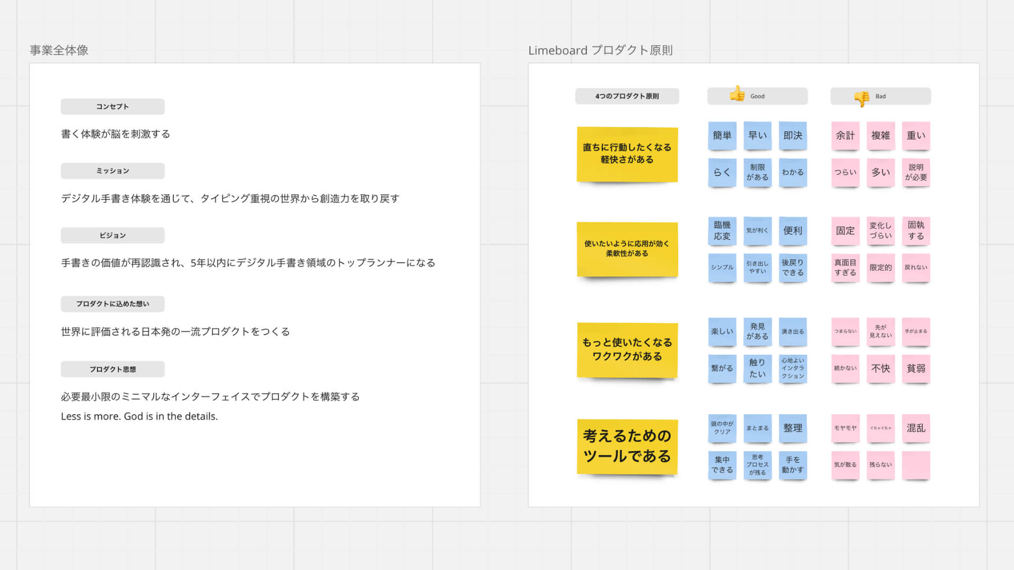Select yellow note 使いたいように応用が効く柔軟性がある
Viewport: 1014px width, 570px height.
627,249
